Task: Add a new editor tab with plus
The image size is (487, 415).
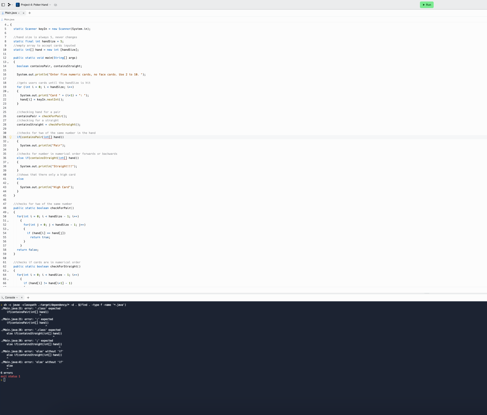Action: (x=30, y=13)
